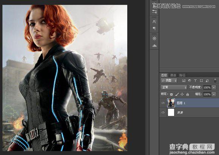Filter layers by smart objects icon
219x155 pixels.
pyautogui.click(x=207, y=81)
